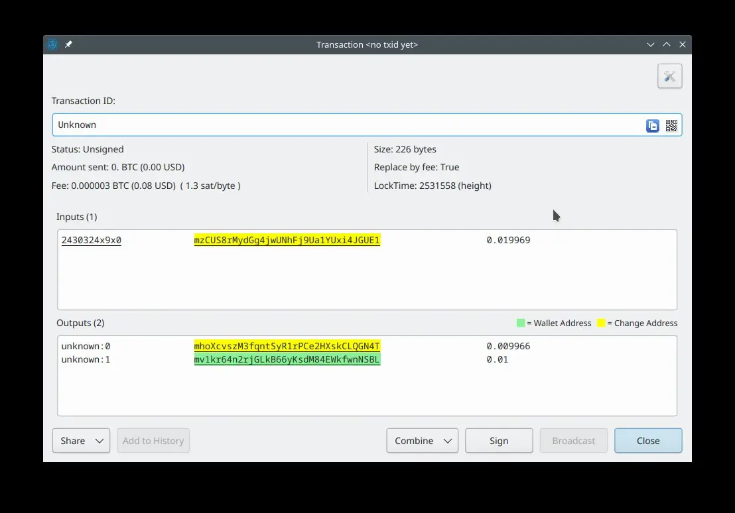The width and height of the screenshot is (735, 513).
Task: Click the green Wallet Address legend swatch
Action: [x=520, y=323]
